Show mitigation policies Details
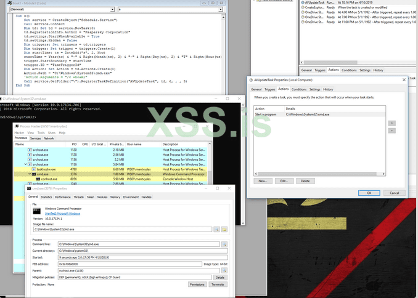 tap(220, 278)
